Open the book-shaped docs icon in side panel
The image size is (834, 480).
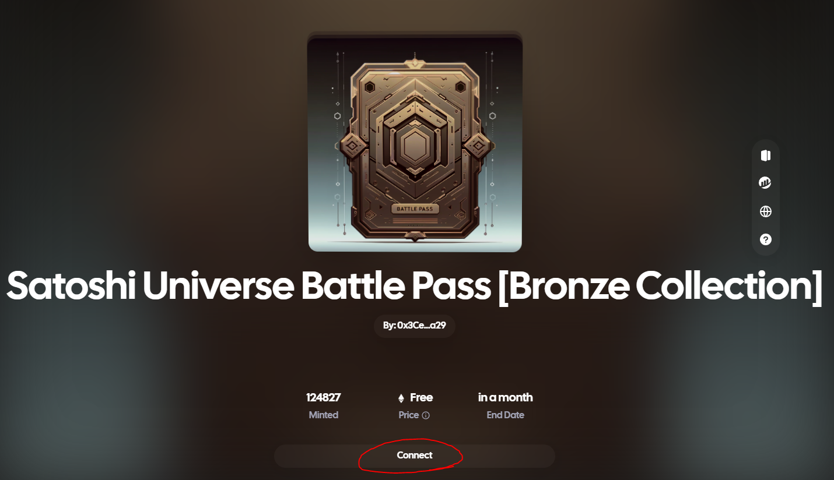[766, 155]
